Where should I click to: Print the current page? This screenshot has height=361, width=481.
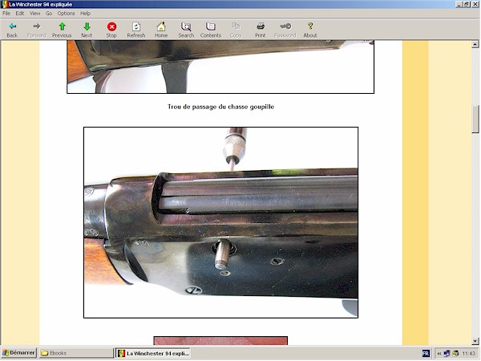tap(260, 30)
